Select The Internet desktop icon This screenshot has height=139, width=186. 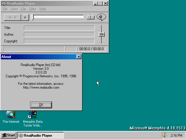11,117
